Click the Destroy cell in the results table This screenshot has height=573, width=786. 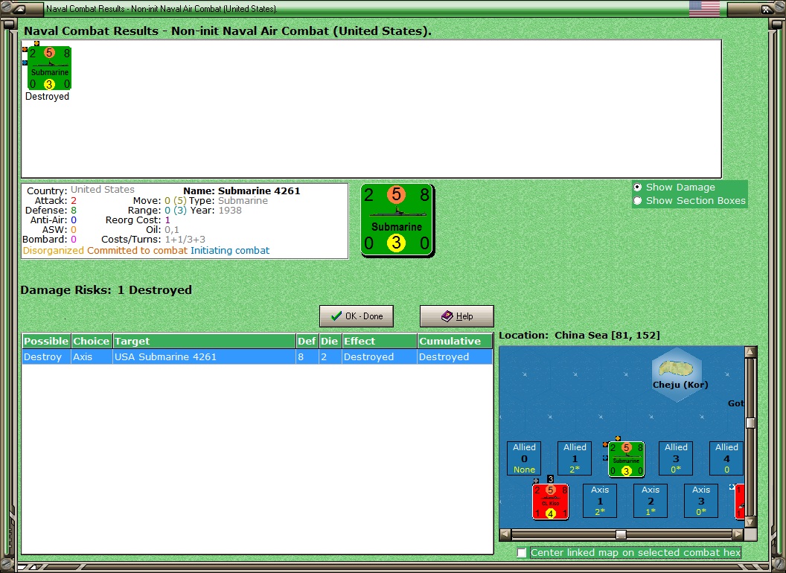click(46, 357)
